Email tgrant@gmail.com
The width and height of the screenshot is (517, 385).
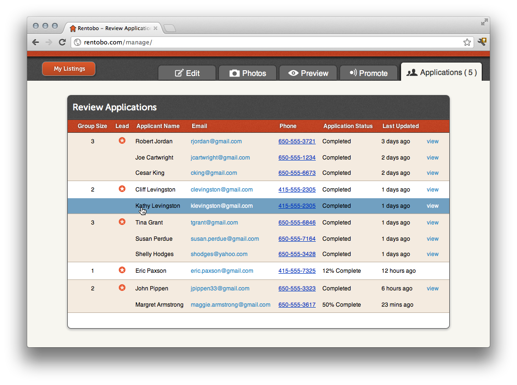(x=214, y=223)
